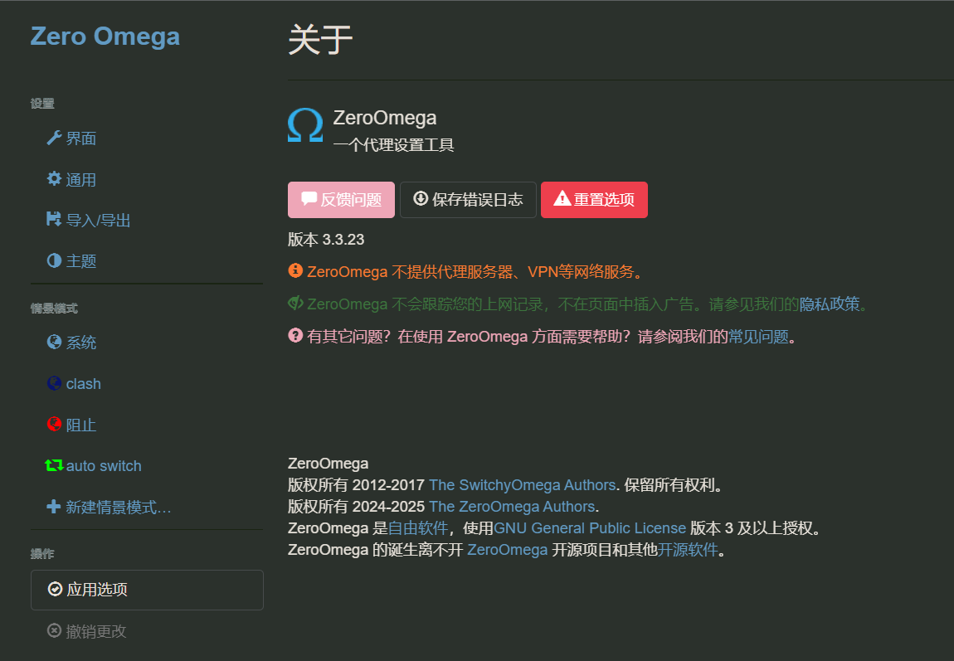Click the 保存错误日志 button
This screenshot has width=954, height=661.
coord(468,199)
